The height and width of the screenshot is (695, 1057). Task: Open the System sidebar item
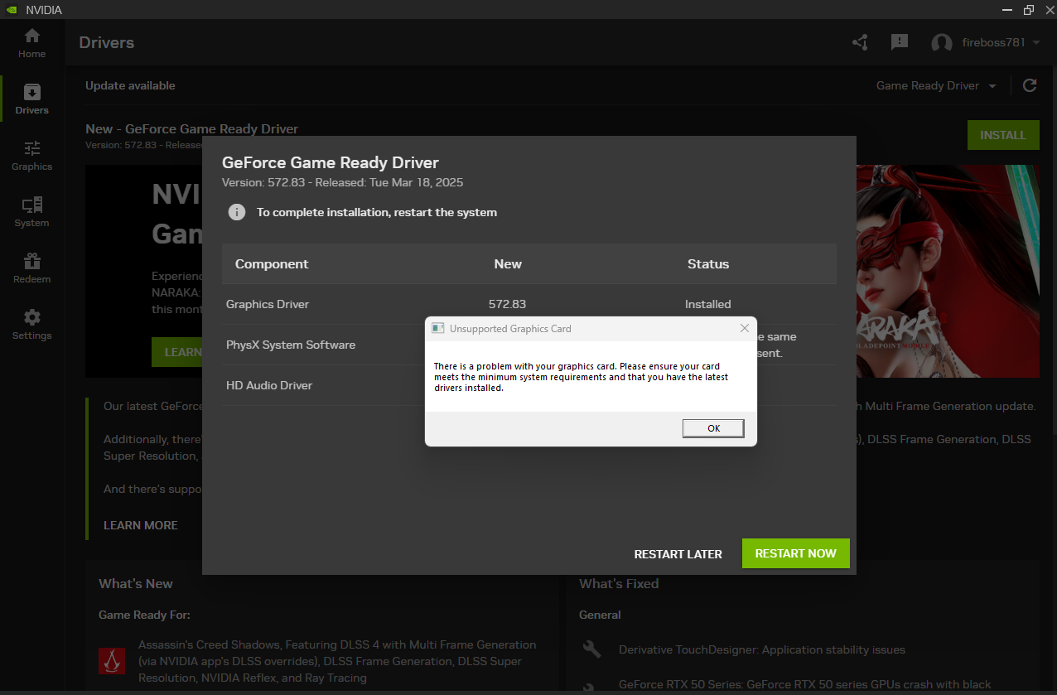[x=31, y=212]
